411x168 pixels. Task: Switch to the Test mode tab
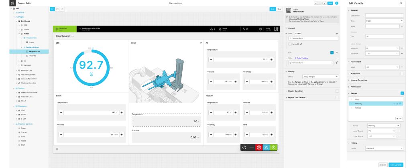[x=279, y=9]
